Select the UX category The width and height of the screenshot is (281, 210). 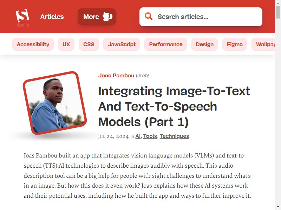66,44
